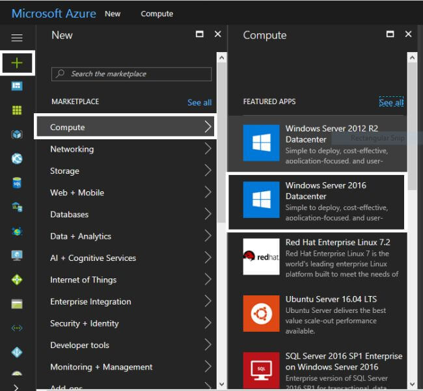Expand the sidebar with the bottom chevron
This screenshot has width=423, height=391.
(17, 386)
